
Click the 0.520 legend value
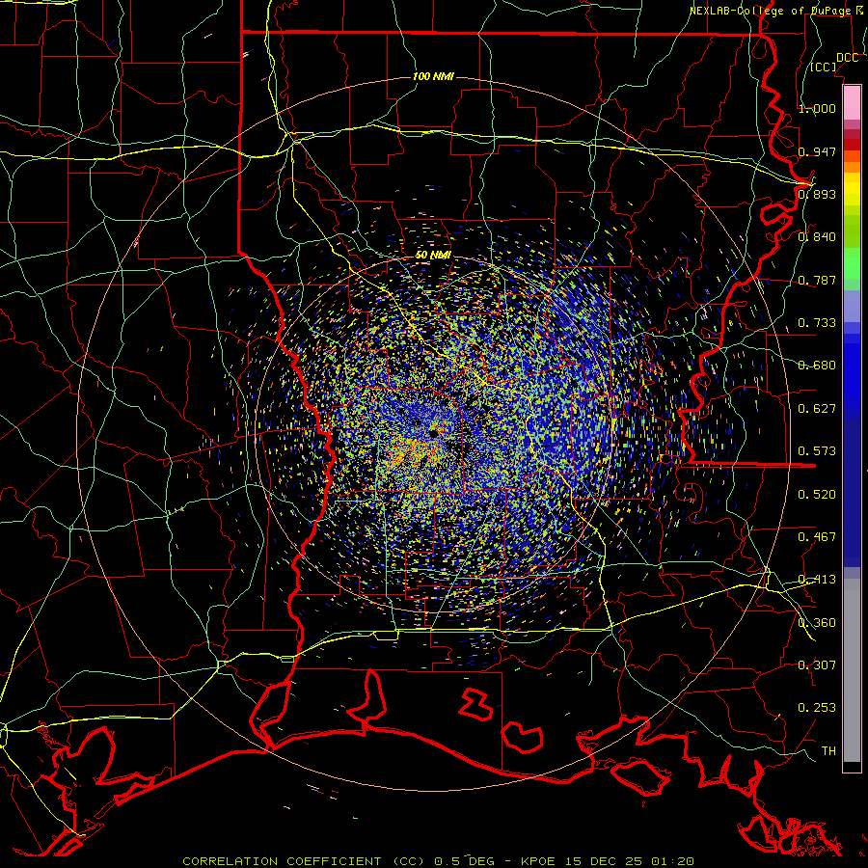click(817, 495)
